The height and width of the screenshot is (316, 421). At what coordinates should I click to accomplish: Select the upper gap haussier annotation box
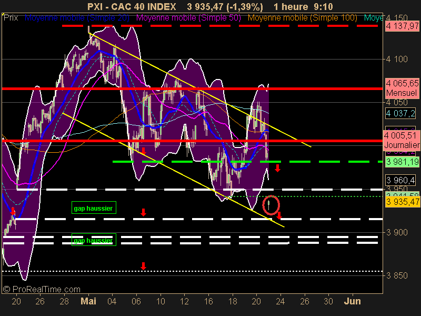(94, 208)
